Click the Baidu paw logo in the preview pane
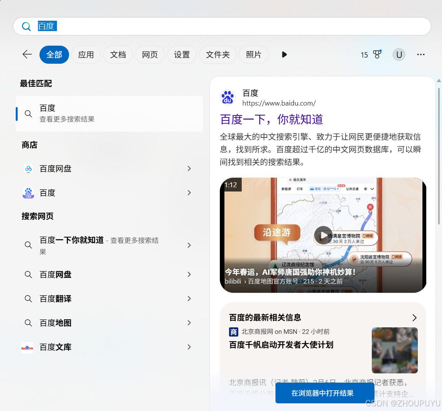 pos(228,97)
